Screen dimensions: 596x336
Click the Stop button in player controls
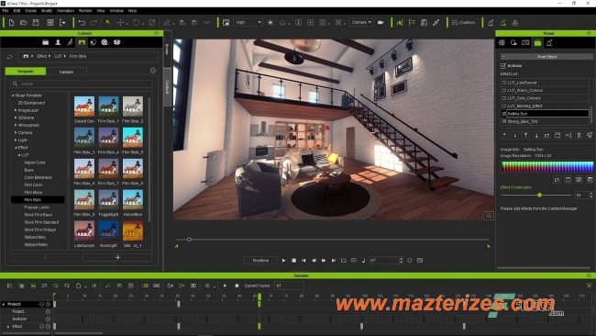pyautogui.click(x=293, y=261)
